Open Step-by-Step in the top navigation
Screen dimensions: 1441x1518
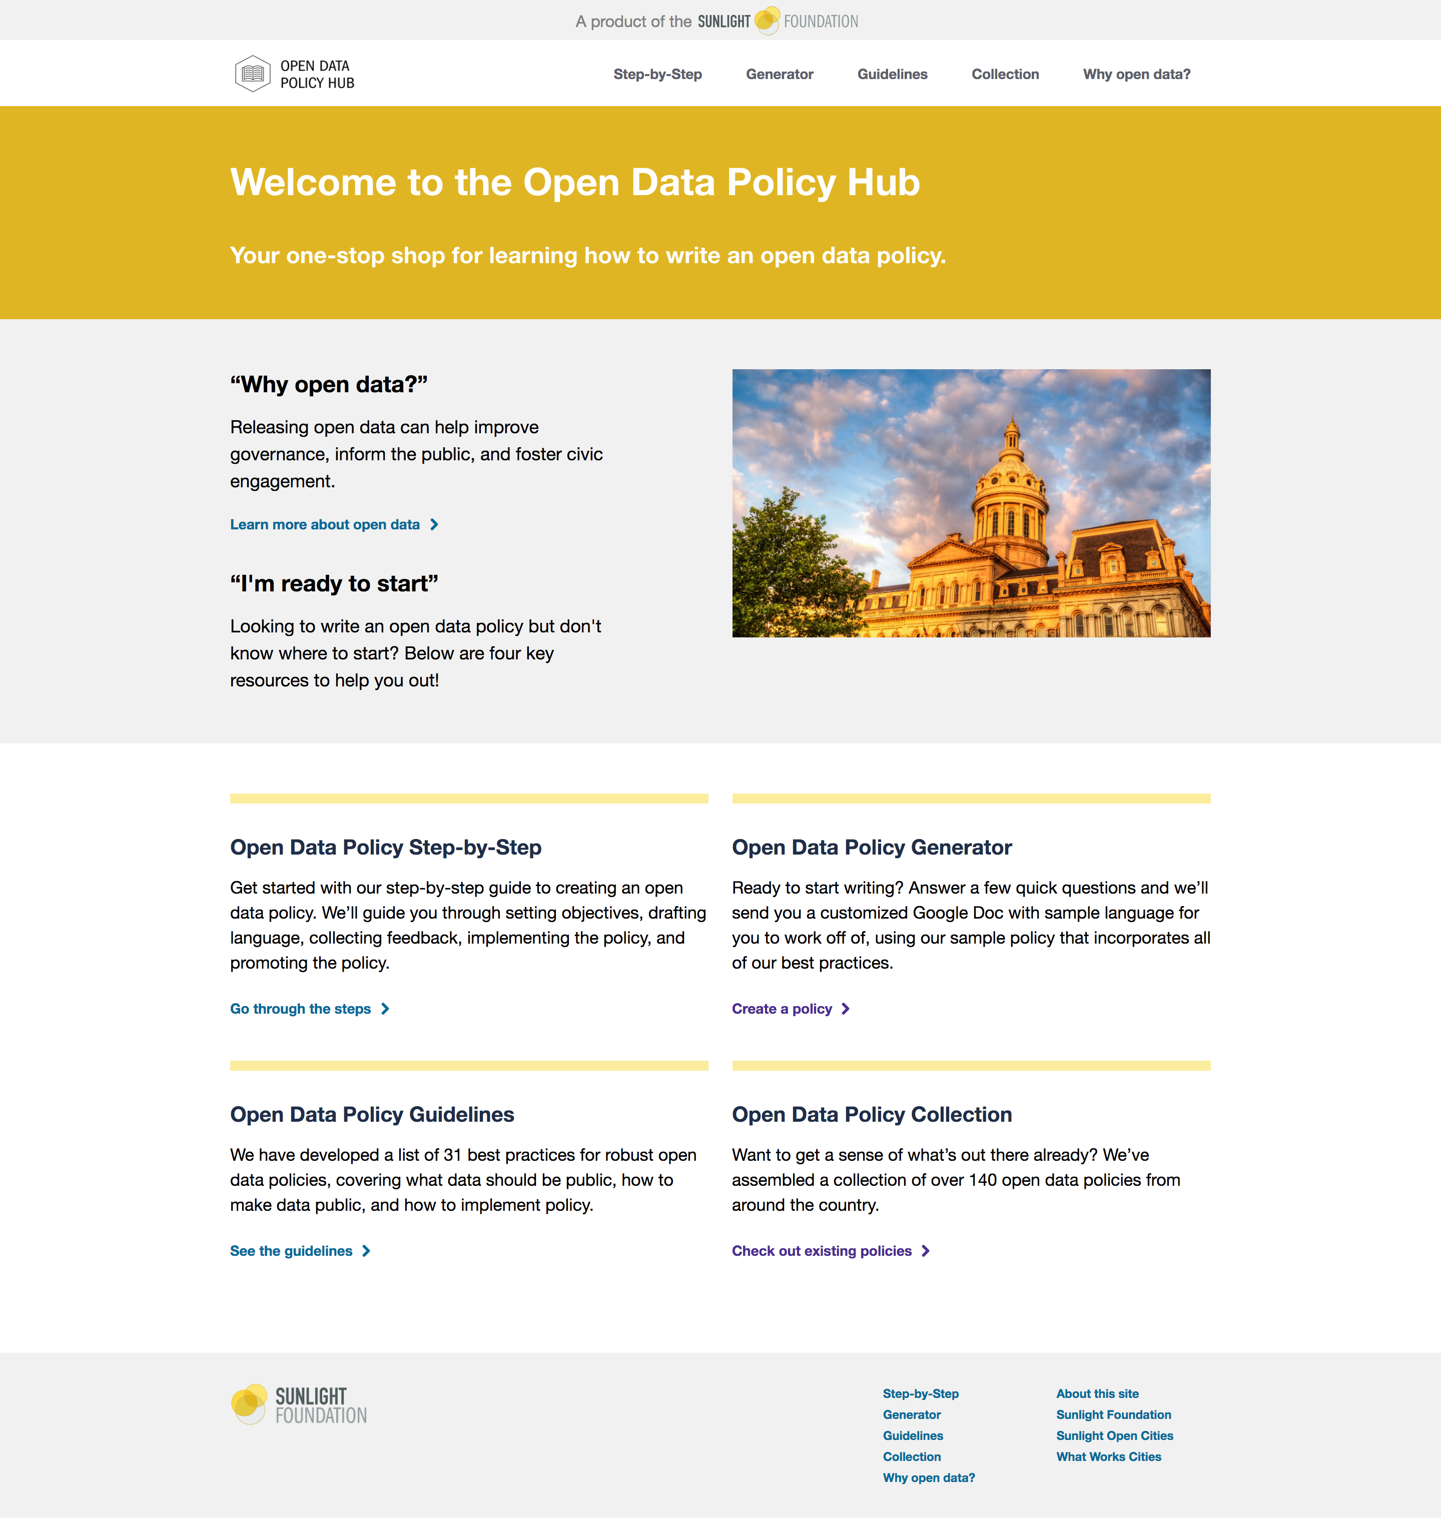(657, 75)
